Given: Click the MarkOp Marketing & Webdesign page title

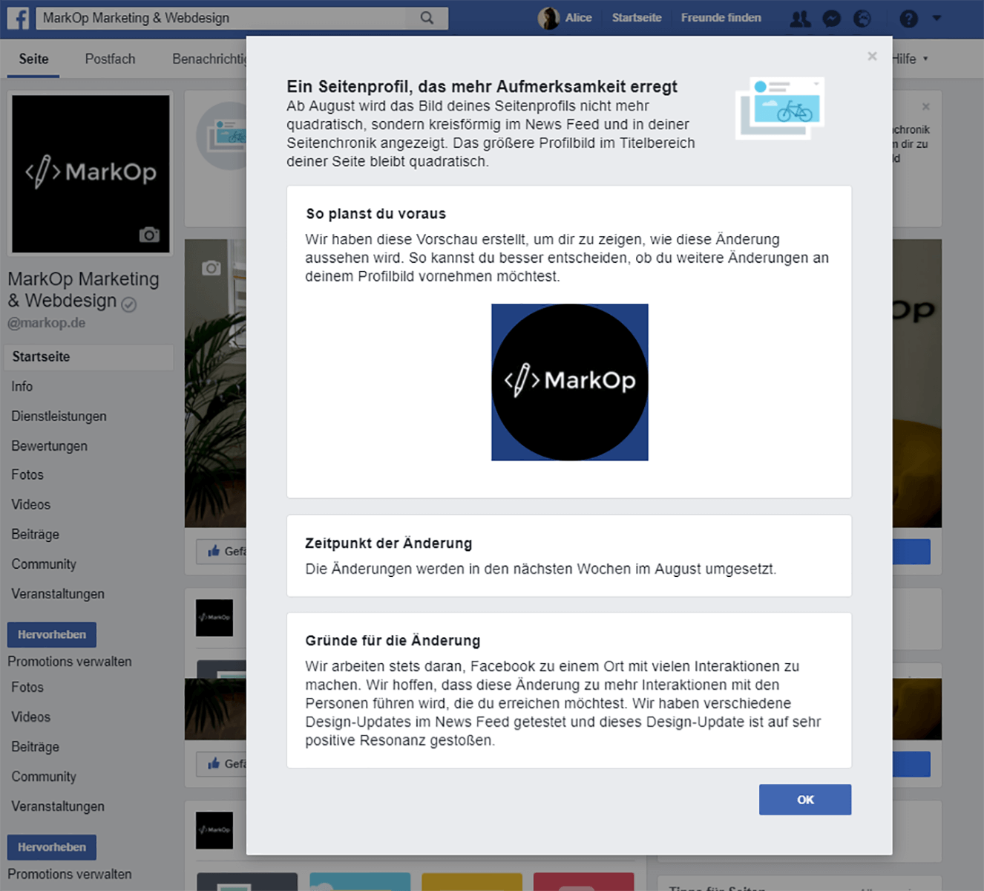Looking at the screenshot, I should point(83,290).
